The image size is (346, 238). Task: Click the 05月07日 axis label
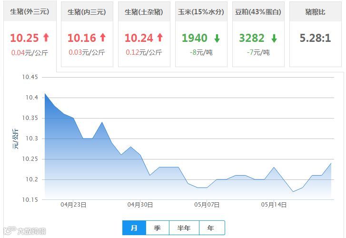(x=207, y=205)
